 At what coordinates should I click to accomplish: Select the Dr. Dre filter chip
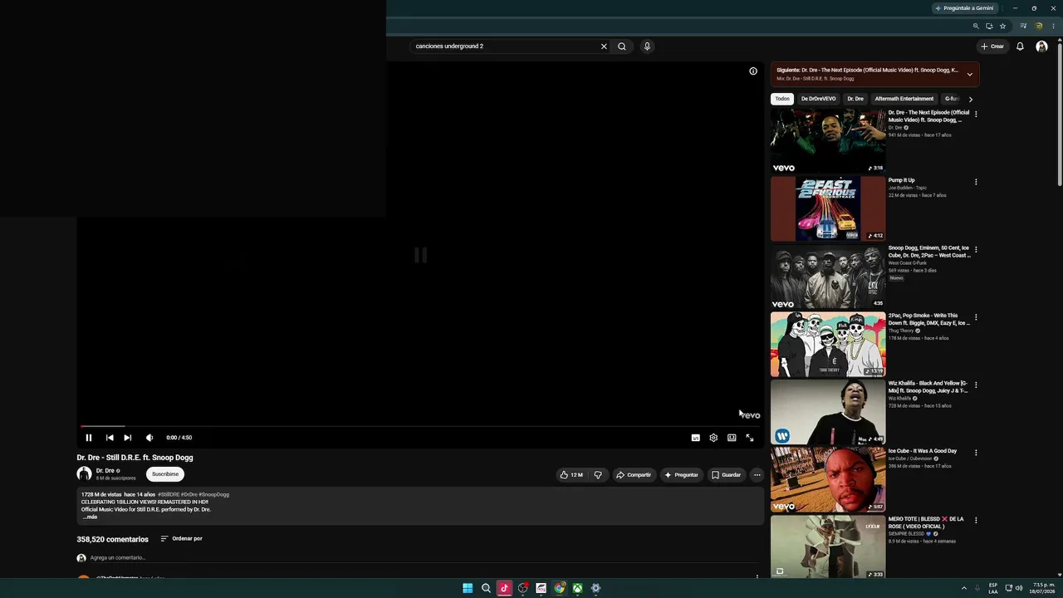855,99
